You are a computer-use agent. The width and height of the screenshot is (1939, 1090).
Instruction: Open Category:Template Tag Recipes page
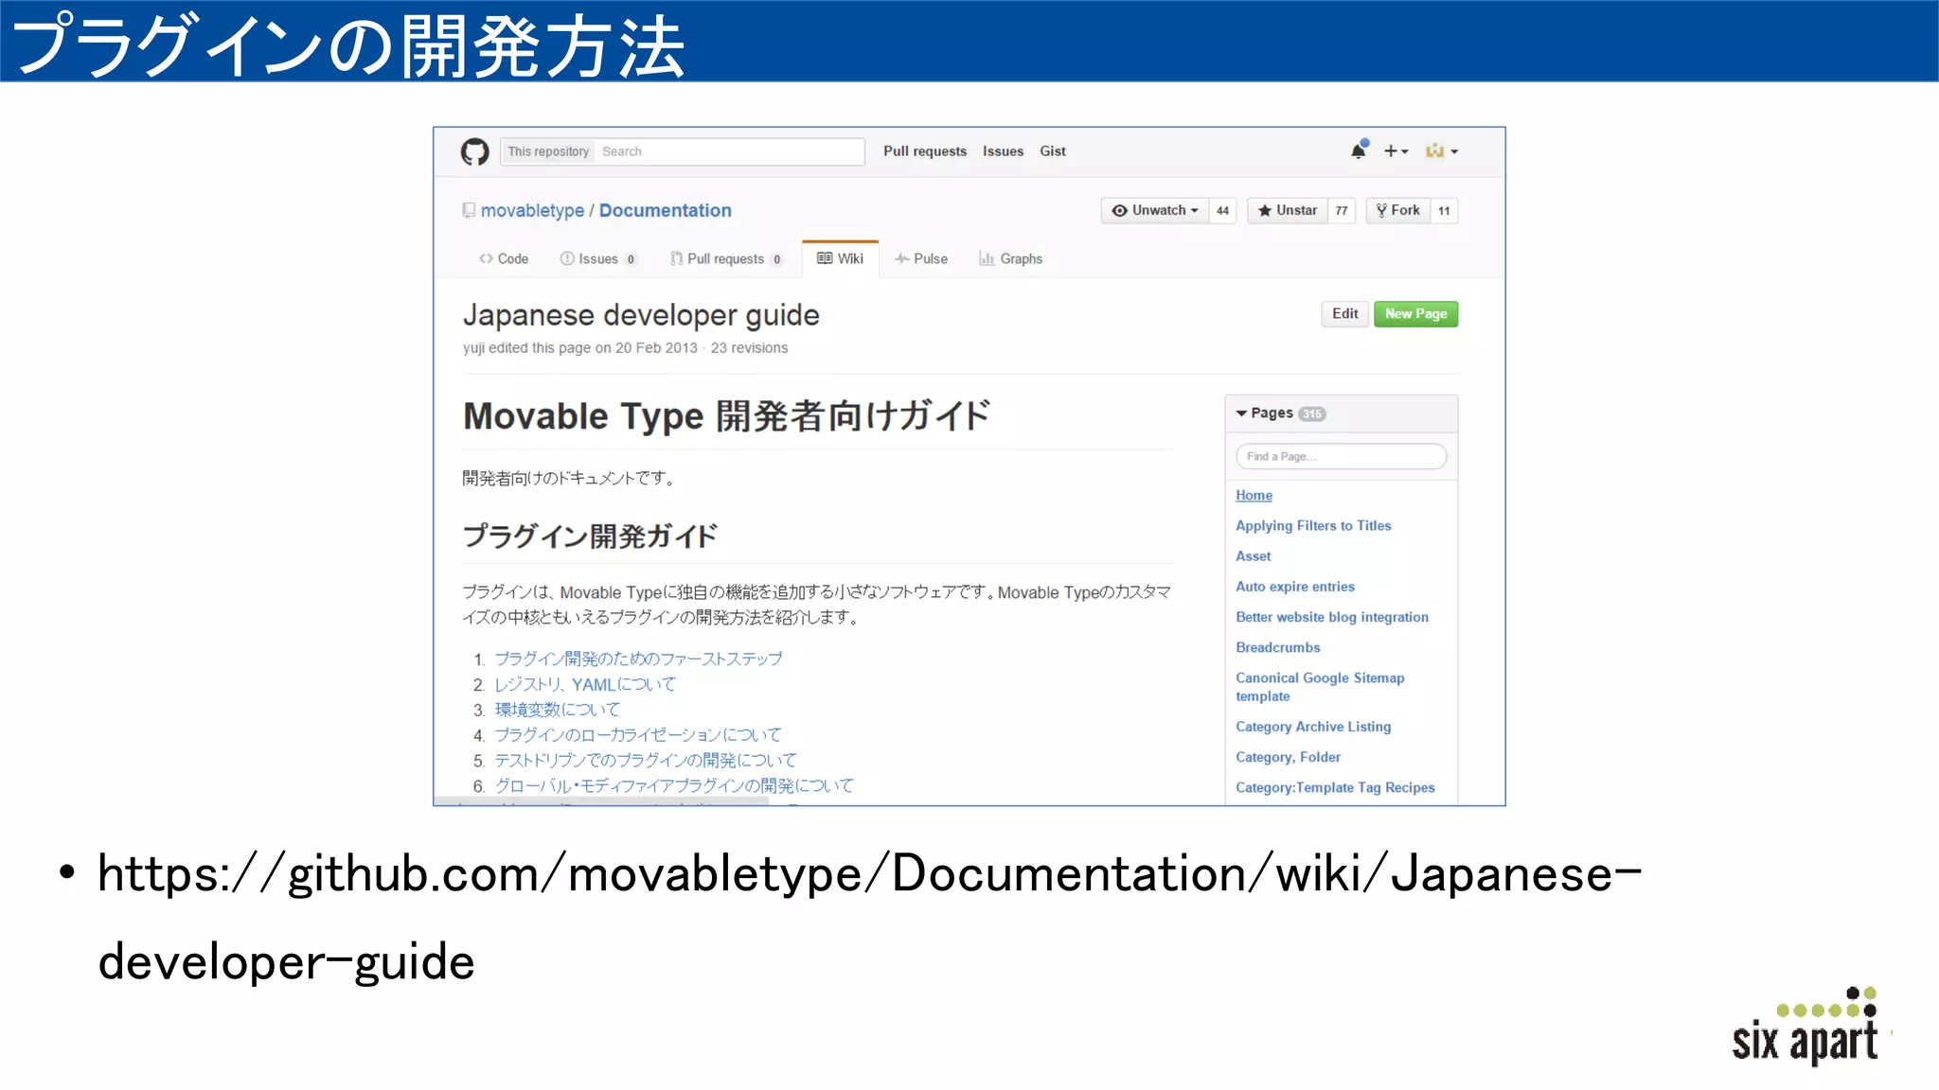point(1335,787)
